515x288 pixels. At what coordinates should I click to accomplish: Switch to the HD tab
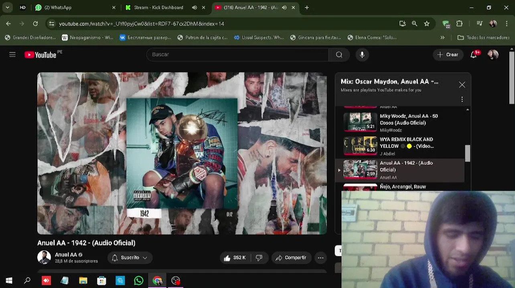23,7
